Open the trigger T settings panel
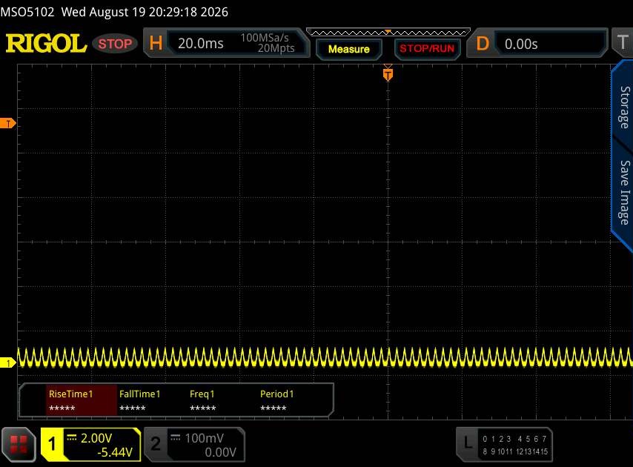This screenshot has height=467, width=633. coord(622,42)
